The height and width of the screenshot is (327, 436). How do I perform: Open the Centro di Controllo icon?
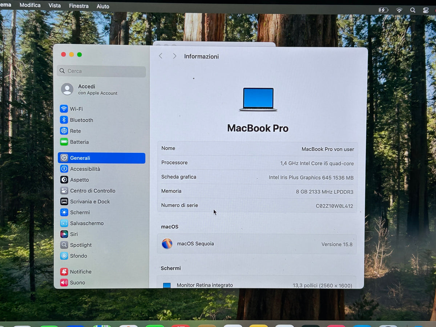pos(64,190)
